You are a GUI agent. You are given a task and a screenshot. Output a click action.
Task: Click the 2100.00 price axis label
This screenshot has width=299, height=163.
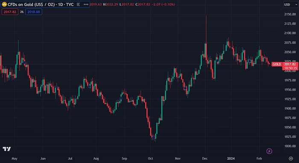click(290, 33)
